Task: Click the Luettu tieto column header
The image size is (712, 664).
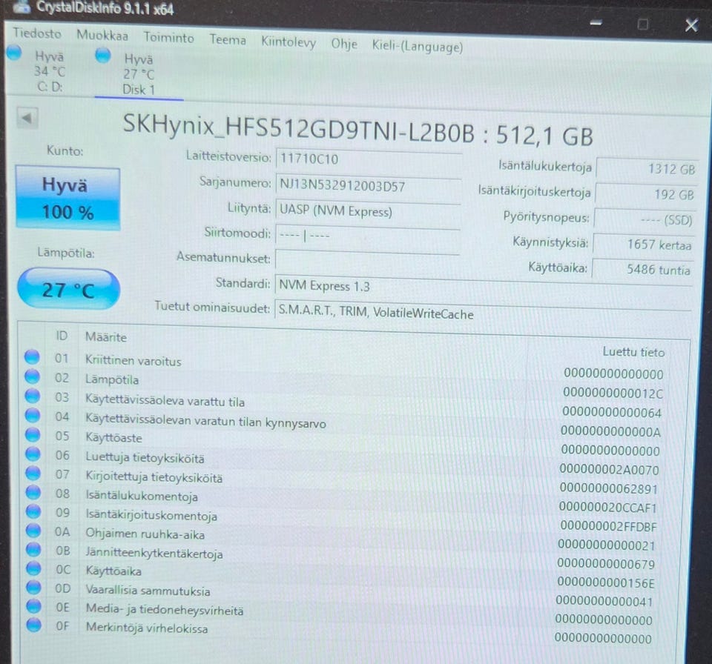Action: 633,352
